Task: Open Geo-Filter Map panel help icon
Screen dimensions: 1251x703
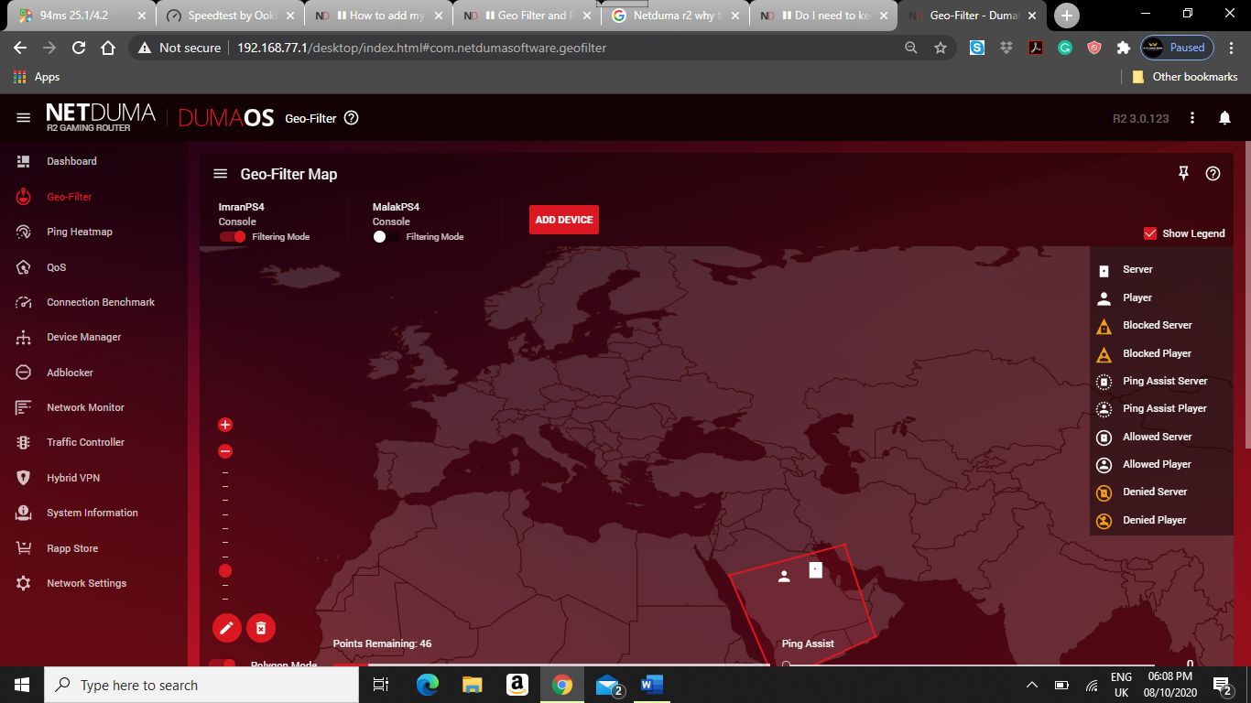Action: pos(1213,174)
